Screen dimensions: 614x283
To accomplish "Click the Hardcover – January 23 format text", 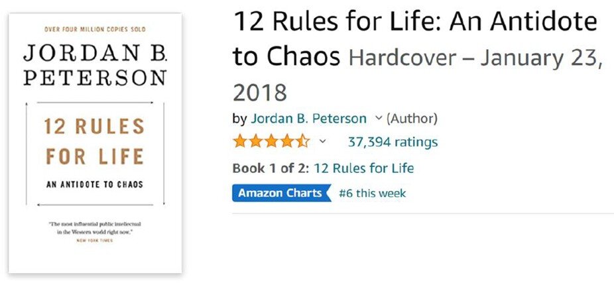I will pos(475,58).
